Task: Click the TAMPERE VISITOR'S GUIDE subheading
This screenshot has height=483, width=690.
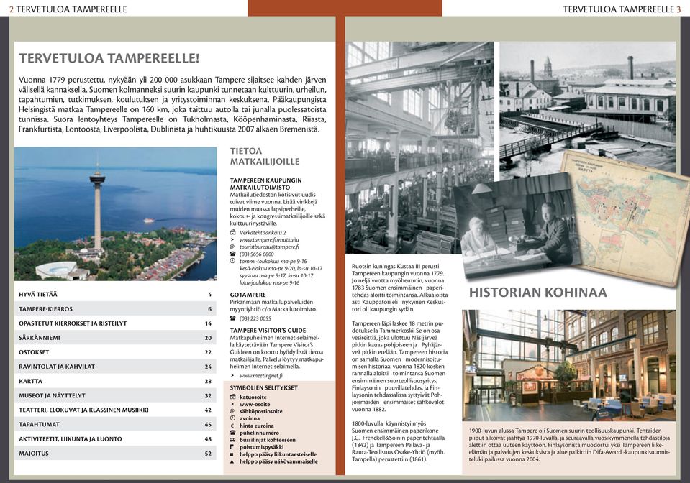Action: click(268, 331)
